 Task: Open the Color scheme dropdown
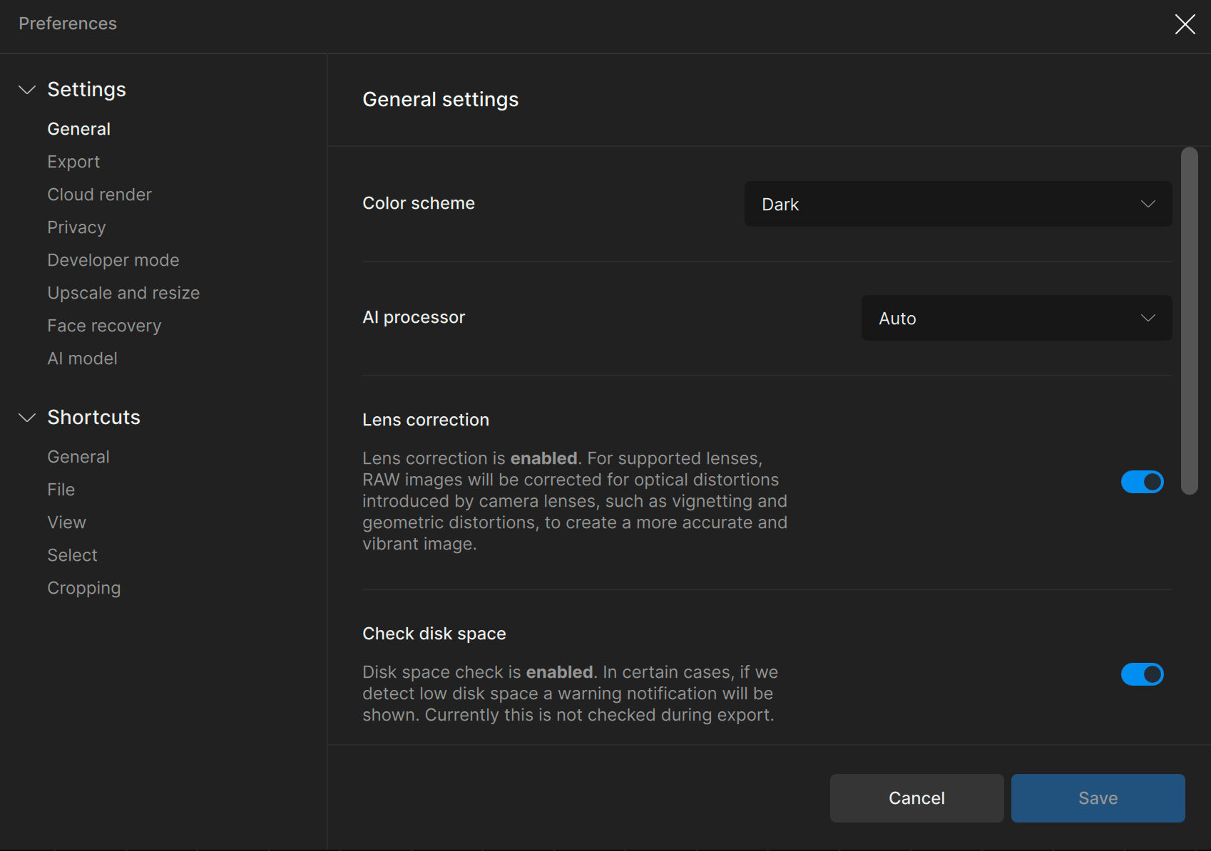coord(958,204)
